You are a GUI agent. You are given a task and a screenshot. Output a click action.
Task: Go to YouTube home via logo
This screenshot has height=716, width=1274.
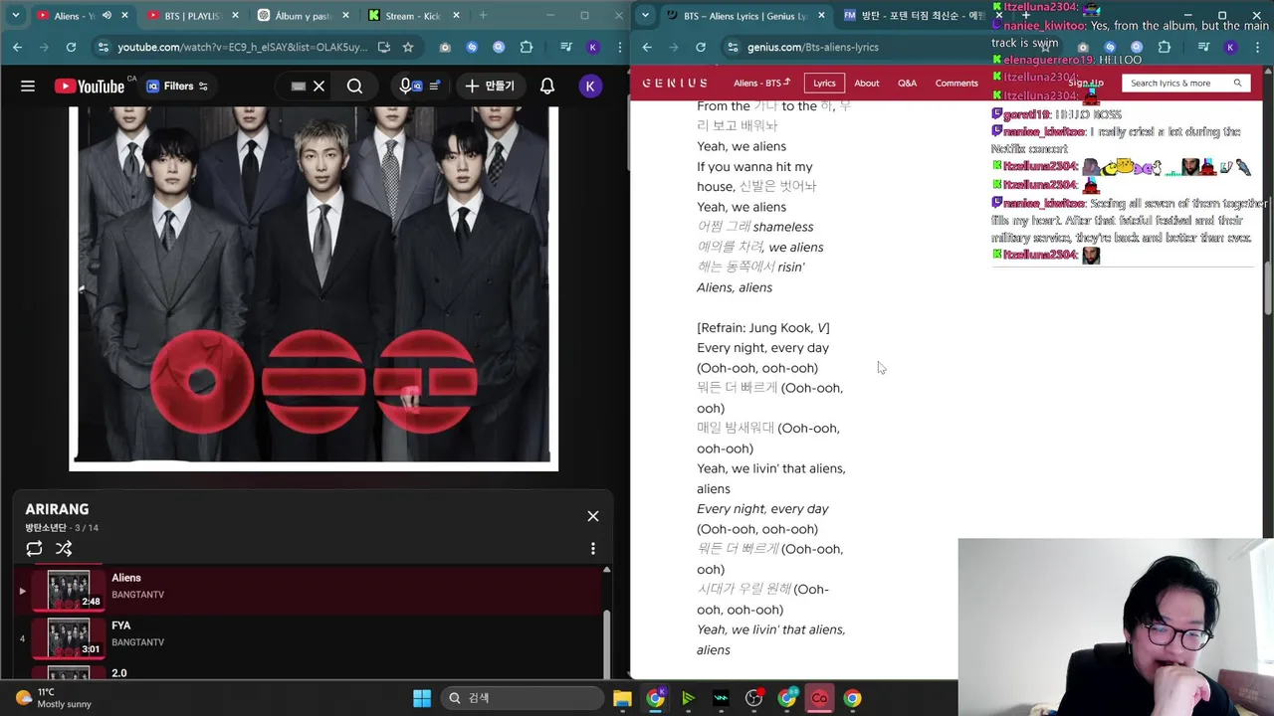coord(90,87)
